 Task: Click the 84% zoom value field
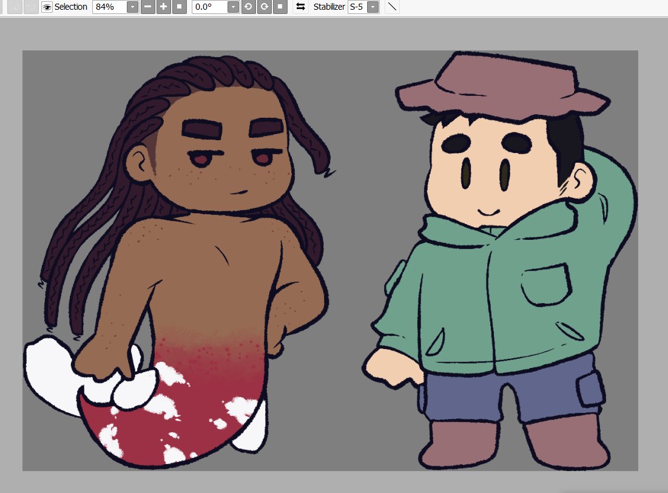110,7
